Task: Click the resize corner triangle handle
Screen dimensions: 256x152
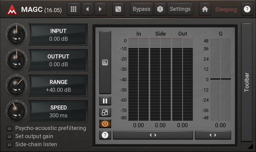Action: pos(250,146)
